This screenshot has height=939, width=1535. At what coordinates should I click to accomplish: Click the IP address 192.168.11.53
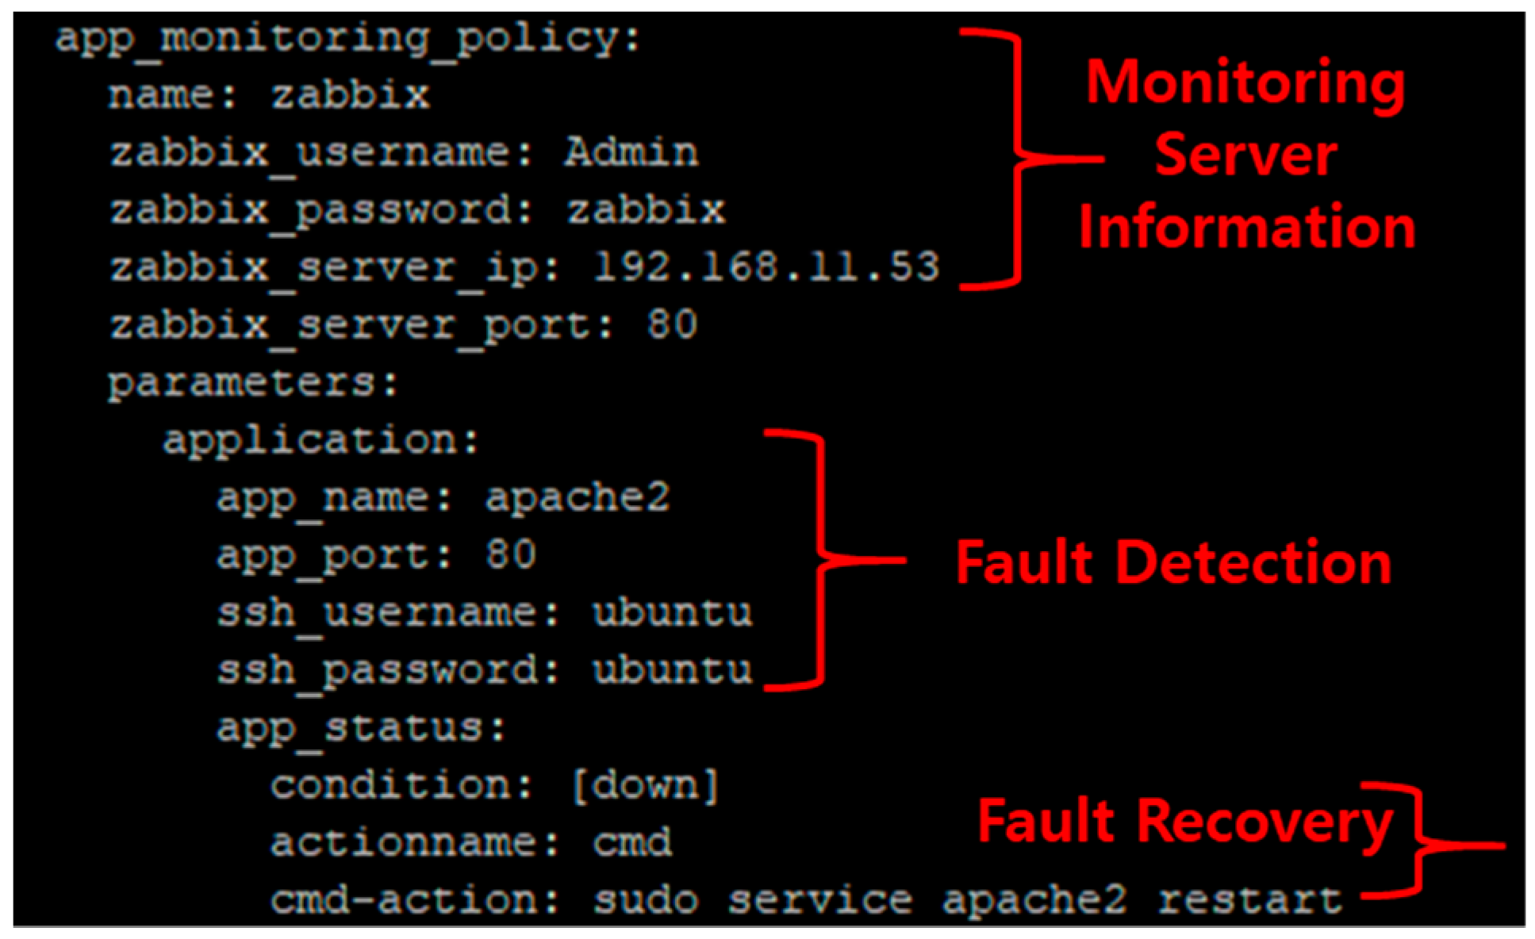pyautogui.click(x=766, y=267)
